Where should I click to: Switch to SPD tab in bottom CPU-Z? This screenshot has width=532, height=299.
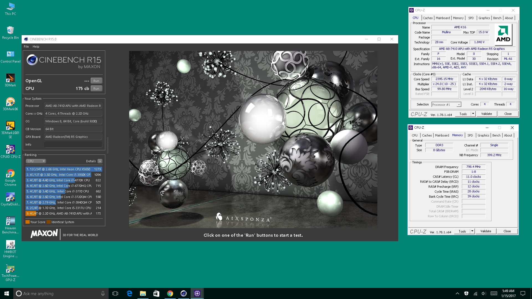pos(470,135)
